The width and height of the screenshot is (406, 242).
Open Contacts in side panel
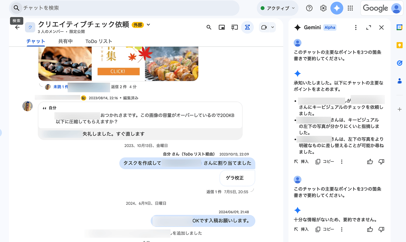coord(399,81)
